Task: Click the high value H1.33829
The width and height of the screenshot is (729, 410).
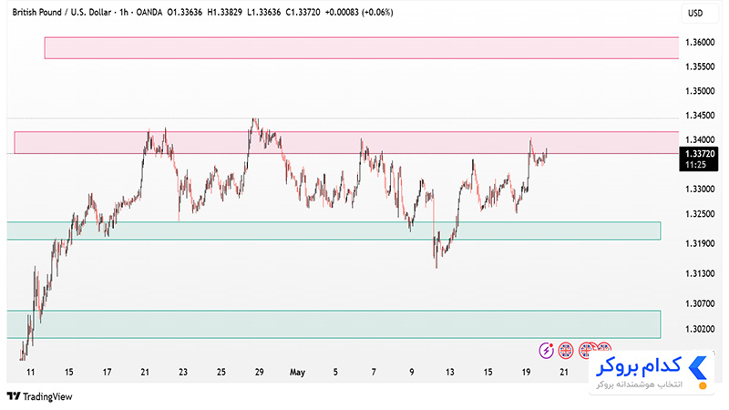Action: 224,13
